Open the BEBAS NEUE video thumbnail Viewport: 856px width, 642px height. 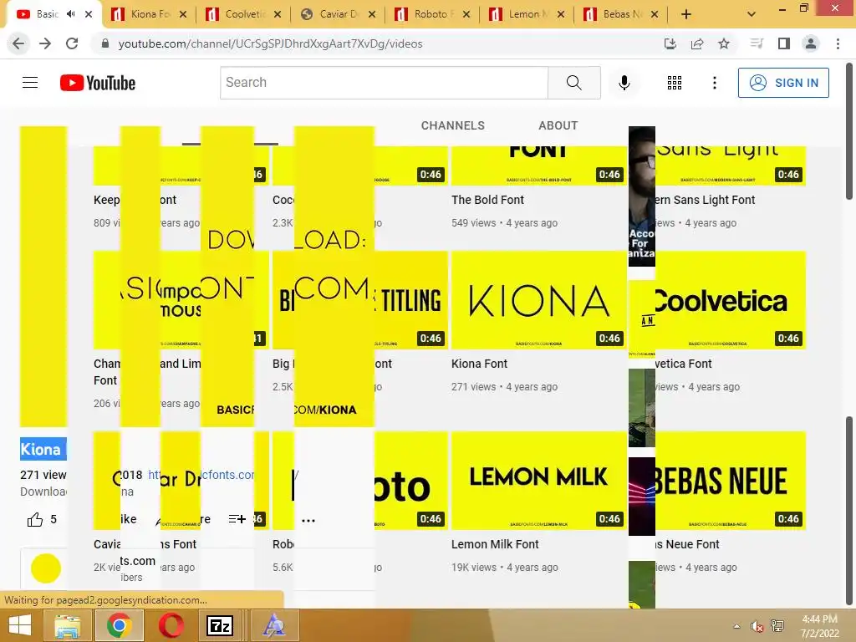[x=730, y=481]
